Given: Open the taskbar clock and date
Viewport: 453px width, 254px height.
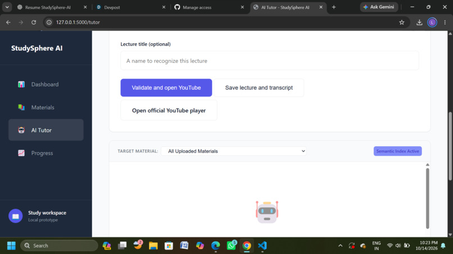Looking at the screenshot, I should click(x=427, y=246).
